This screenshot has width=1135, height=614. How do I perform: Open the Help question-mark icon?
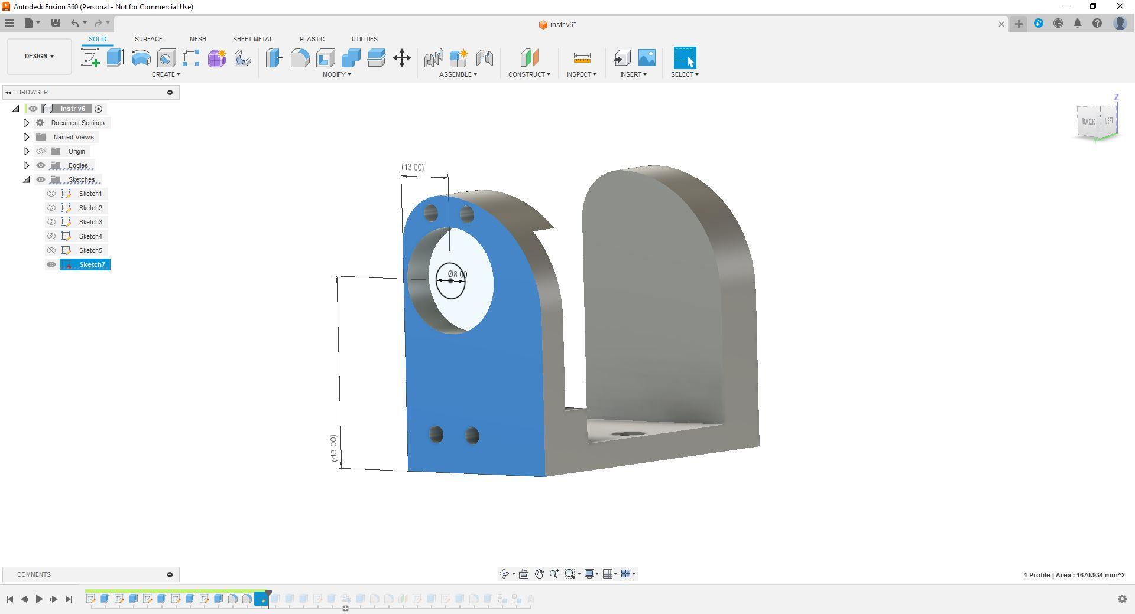pos(1097,24)
